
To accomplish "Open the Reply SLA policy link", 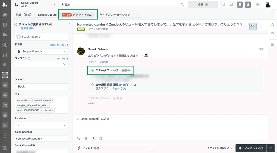I will 119,88.
